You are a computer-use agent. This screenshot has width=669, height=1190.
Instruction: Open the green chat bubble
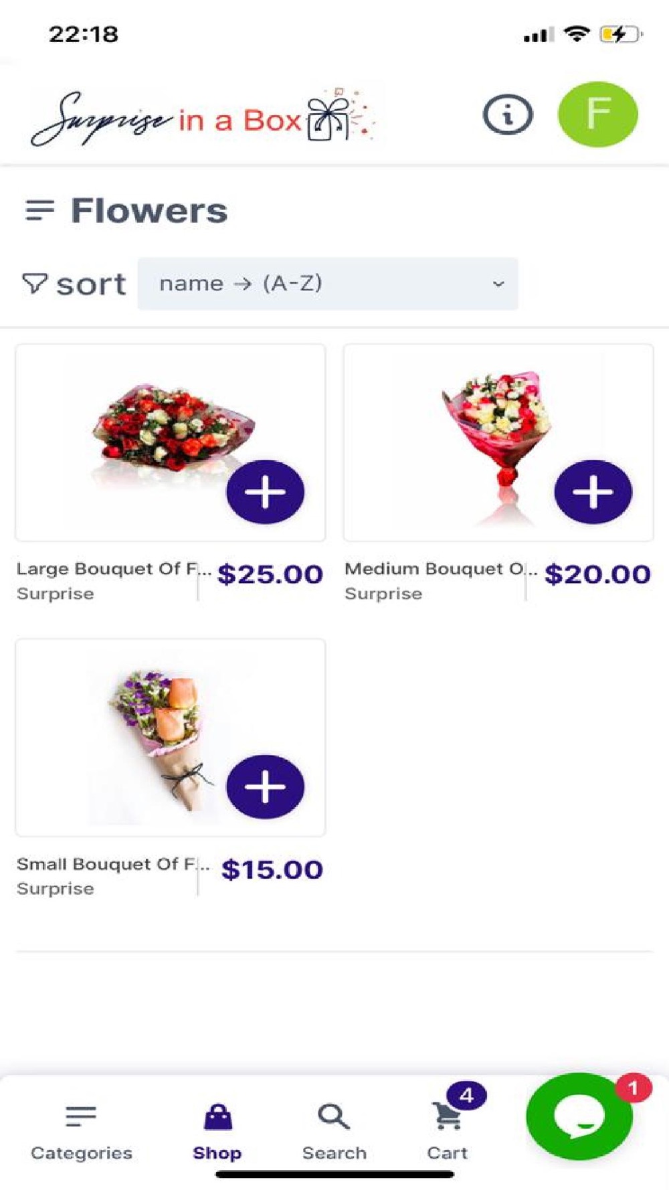(579, 1116)
